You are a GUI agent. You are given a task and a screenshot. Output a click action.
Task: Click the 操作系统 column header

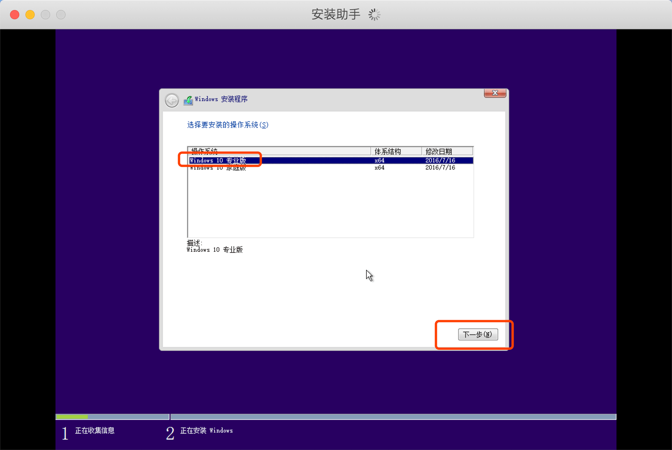coord(279,151)
